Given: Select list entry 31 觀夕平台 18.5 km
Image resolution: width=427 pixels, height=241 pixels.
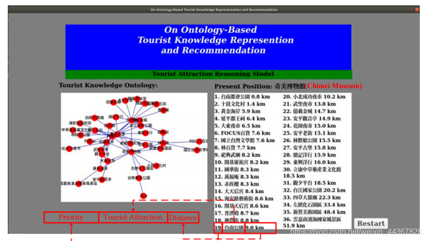Looking at the screenshot, I should (309, 183).
